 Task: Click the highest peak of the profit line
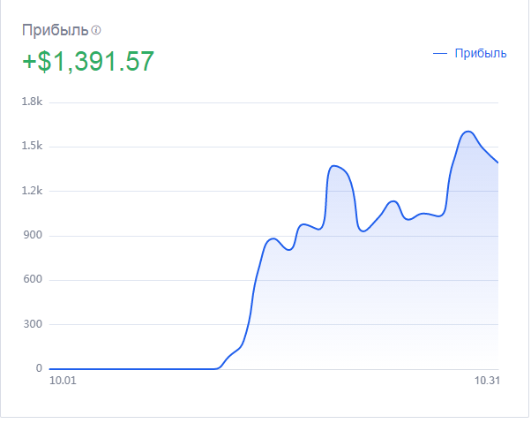coord(467,132)
